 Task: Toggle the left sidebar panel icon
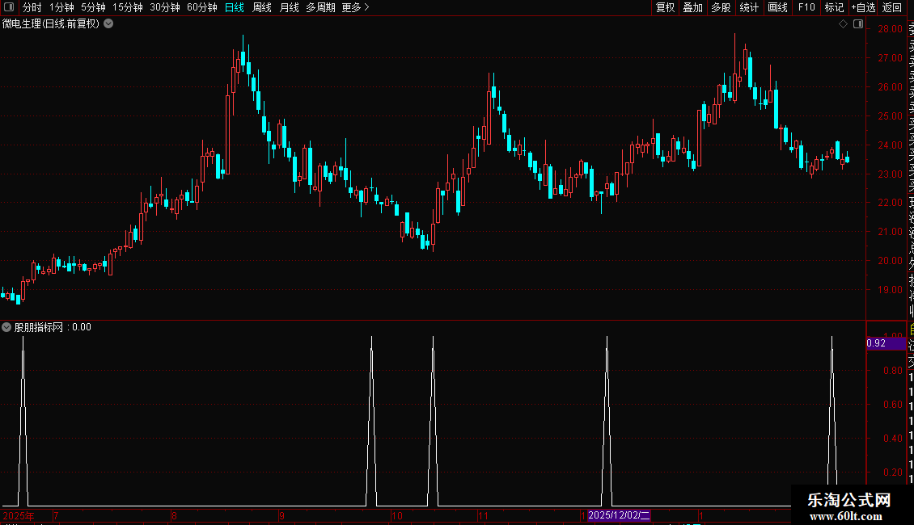[9, 7]
